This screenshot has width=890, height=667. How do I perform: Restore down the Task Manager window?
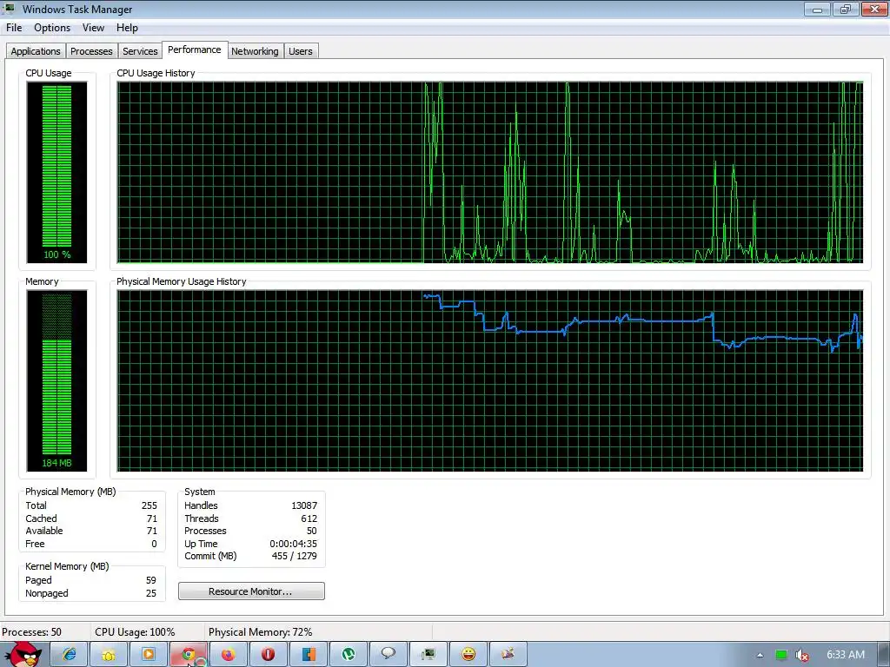(x=846, y=9)
